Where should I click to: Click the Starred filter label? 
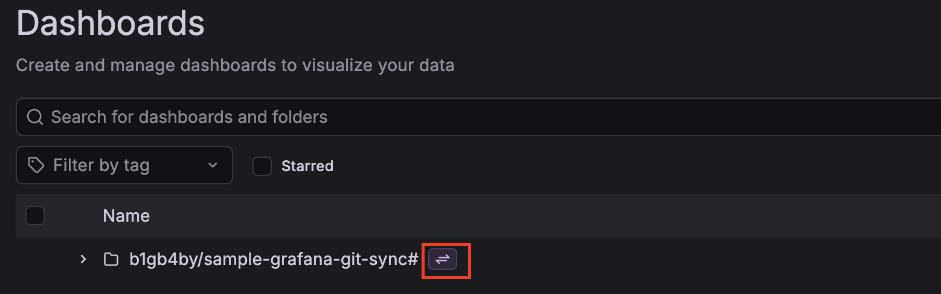[x=307, y=166]
